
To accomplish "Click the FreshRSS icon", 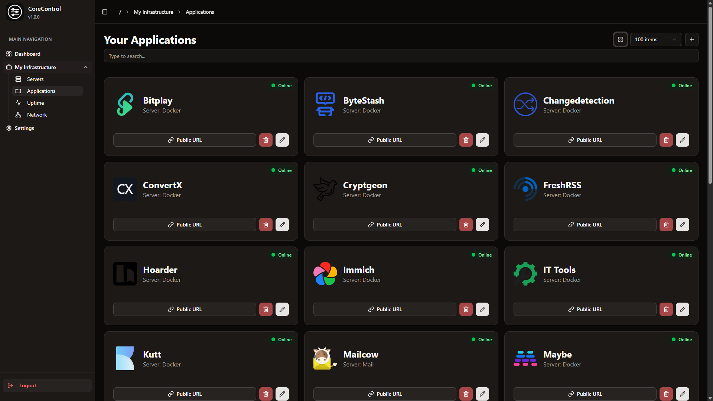I will click(525, 189).
